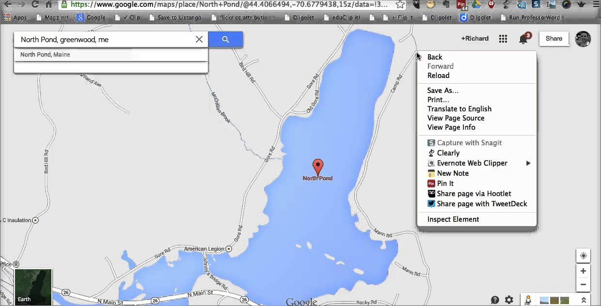601x306 pixels.
Task: Click the first photo thumbnail in imagery strip
Action: pos(544,301)
